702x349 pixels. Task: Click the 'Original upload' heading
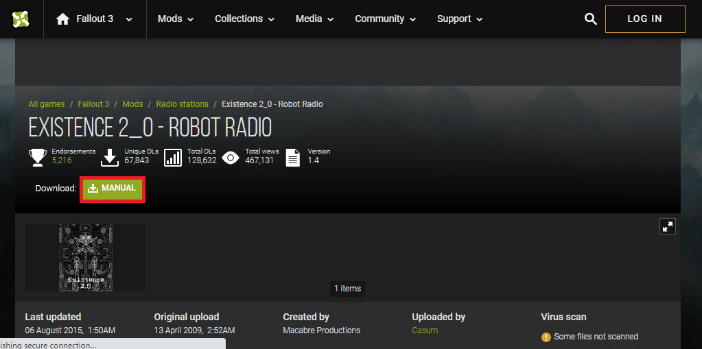tap(187, 317)
